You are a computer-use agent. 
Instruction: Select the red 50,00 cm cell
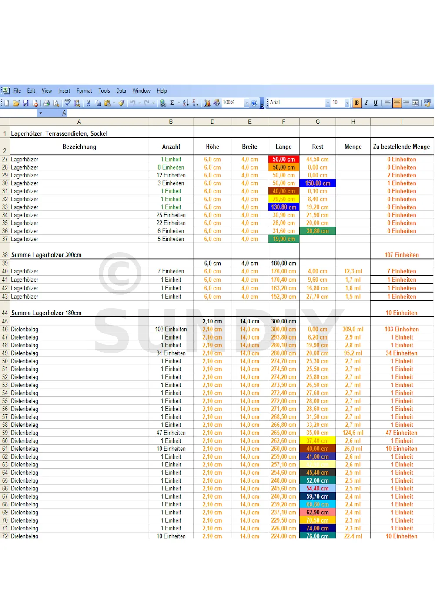point(284,160)
